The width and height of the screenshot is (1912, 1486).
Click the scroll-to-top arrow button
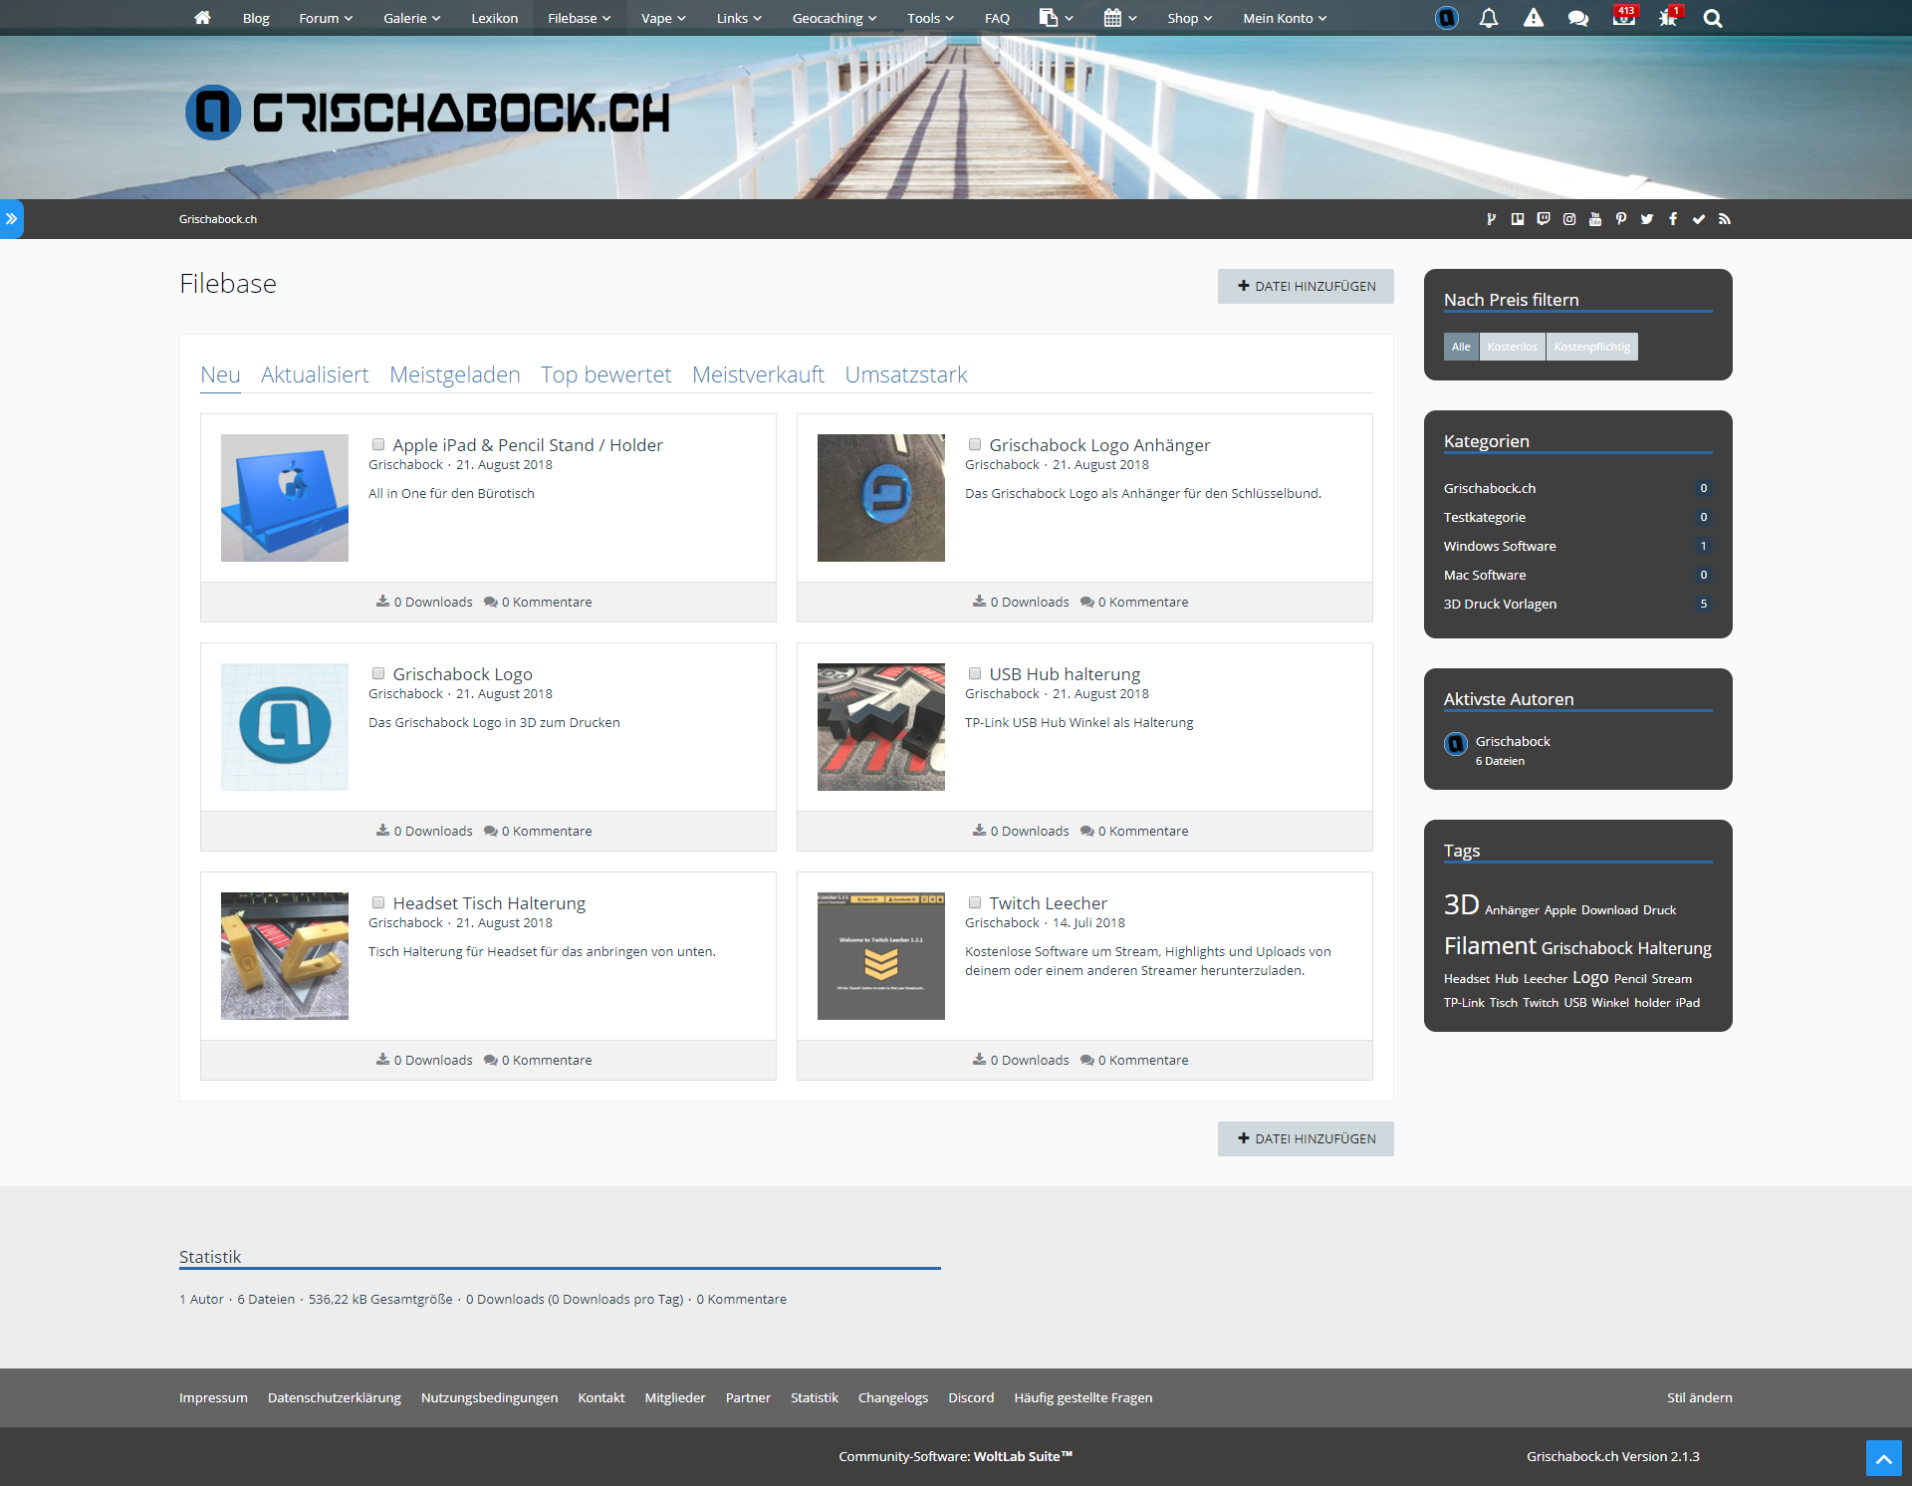[x=1882, y=1458]
